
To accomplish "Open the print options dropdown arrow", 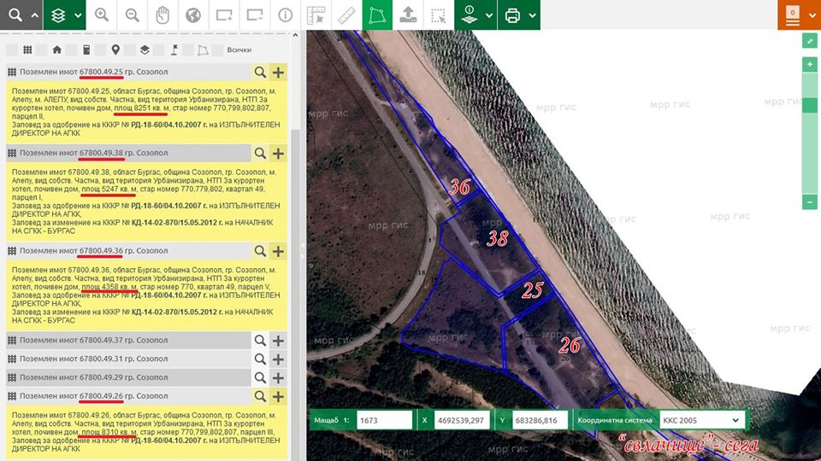I will pos(533,15).
